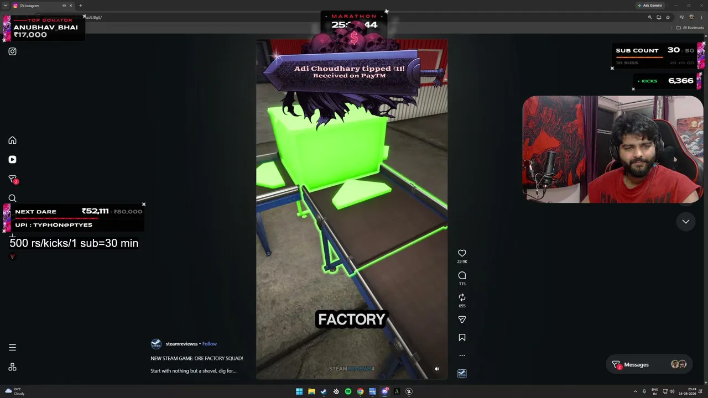Open the More hamburger menu in the sidebar
This screenshot has height=398, width=708.
pos(12,348)
